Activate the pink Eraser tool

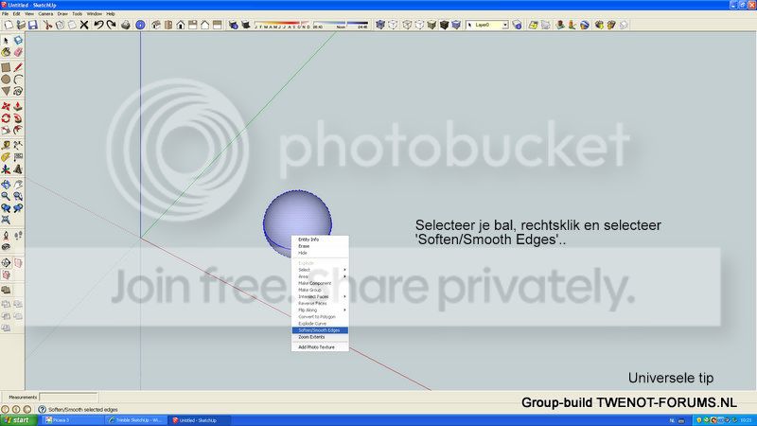pyautogui.click(x=18, y=52)
